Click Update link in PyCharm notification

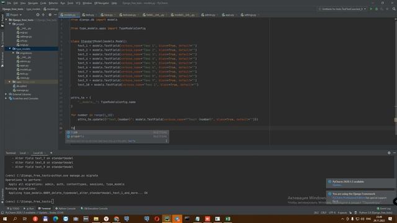(337, 185)
